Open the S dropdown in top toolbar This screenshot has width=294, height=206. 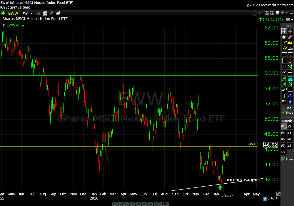(267, 13)
